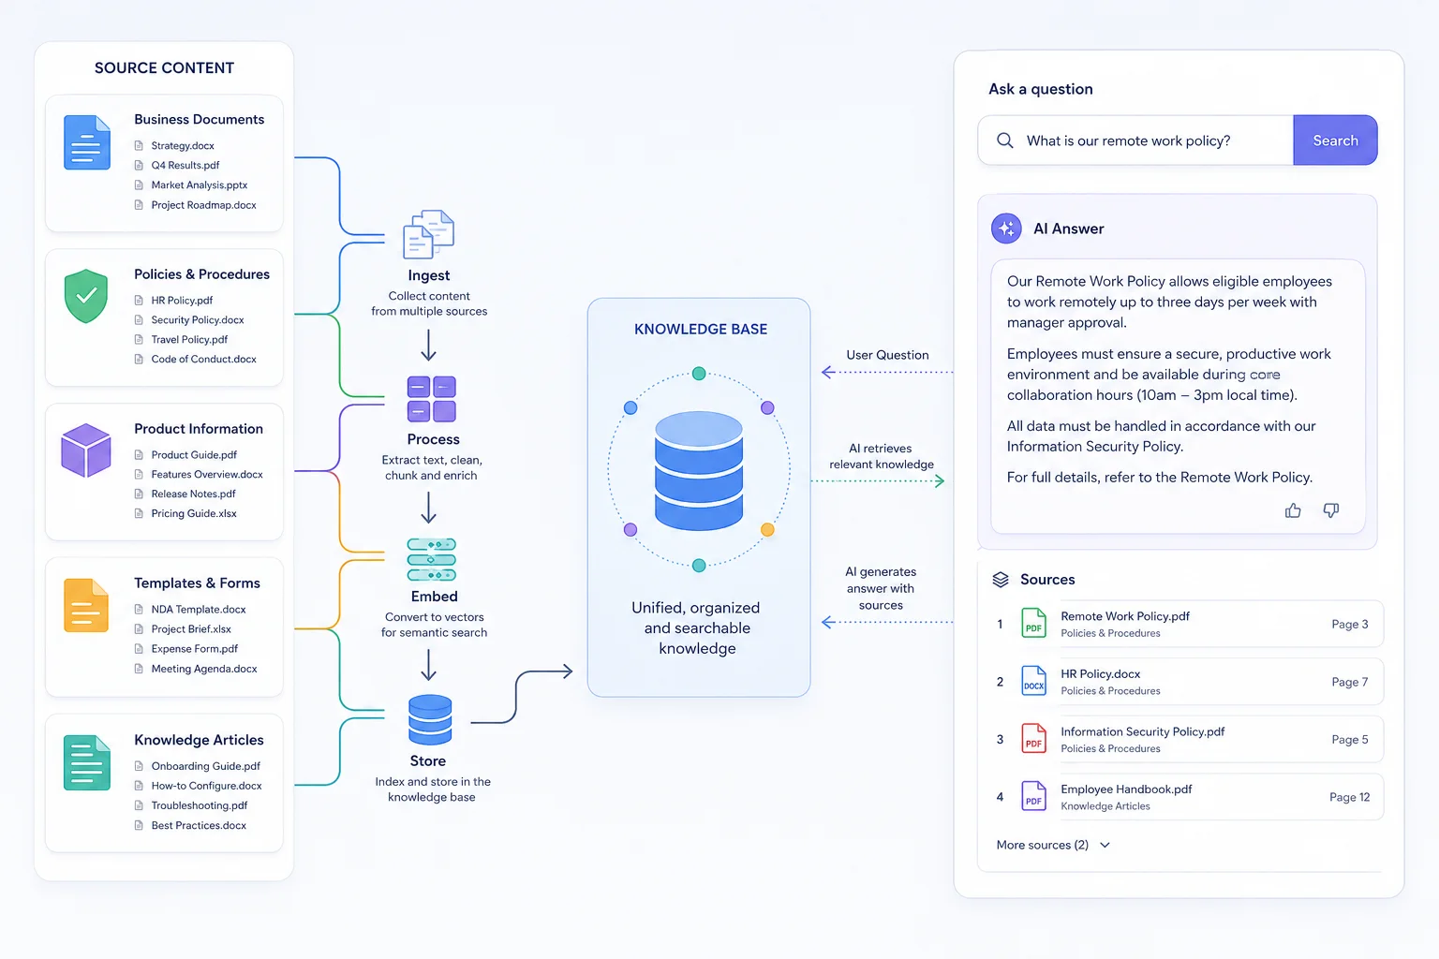Click the Embed sliders icon
Viewport: 1439px width, 959px height.
click(x=431, y=559)
